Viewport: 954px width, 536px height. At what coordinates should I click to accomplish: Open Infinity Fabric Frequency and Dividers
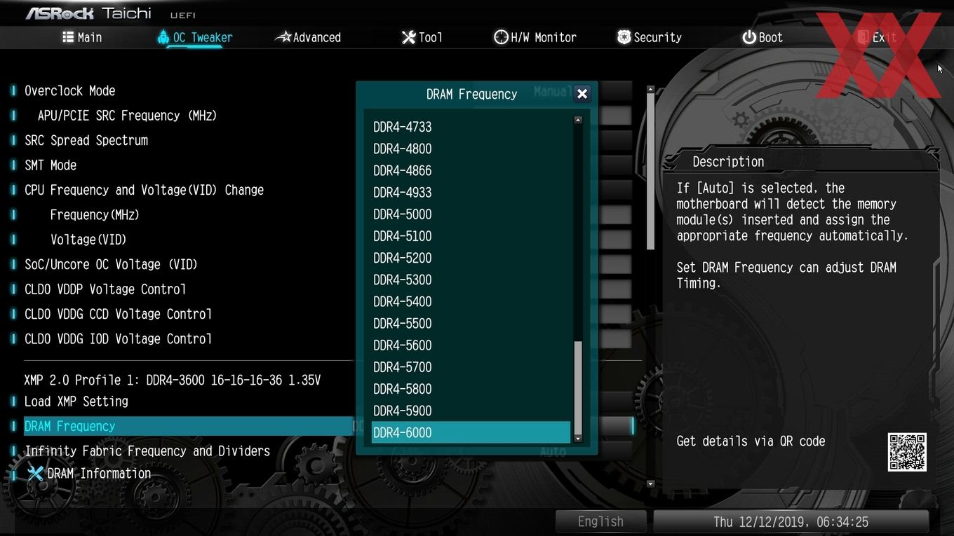(147, 451)
